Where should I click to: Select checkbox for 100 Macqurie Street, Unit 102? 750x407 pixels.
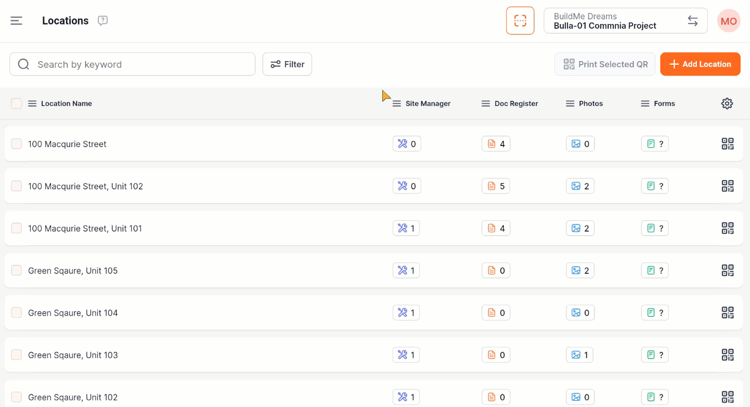click(x=16, y=186)
